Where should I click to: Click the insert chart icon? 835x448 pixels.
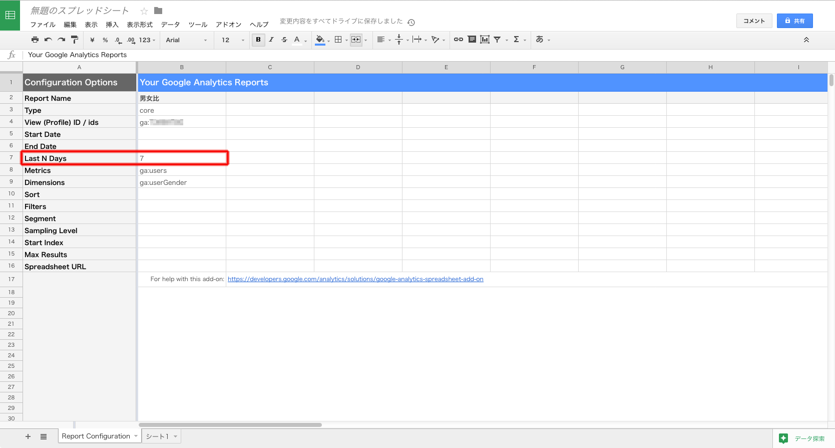point(485,40)
